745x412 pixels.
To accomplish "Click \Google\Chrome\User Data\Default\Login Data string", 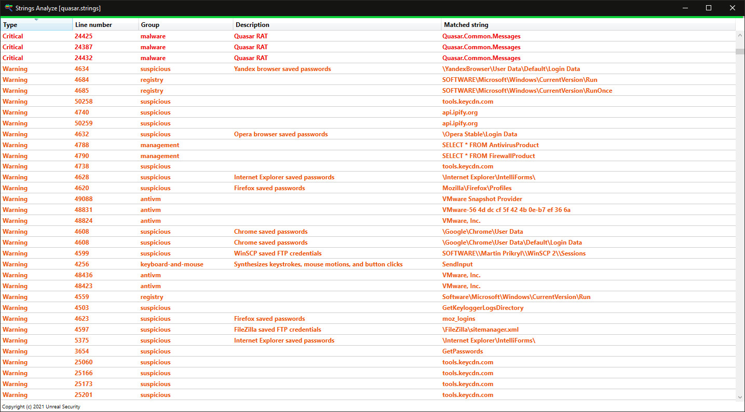I will tap(512, 243).
